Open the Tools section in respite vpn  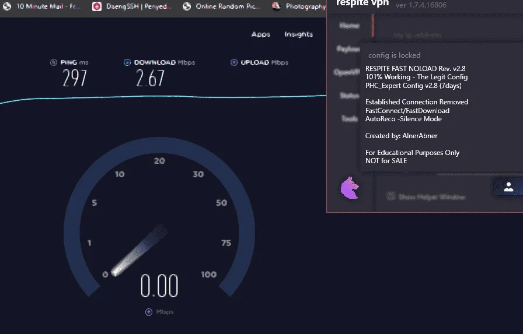click(350, 118)
